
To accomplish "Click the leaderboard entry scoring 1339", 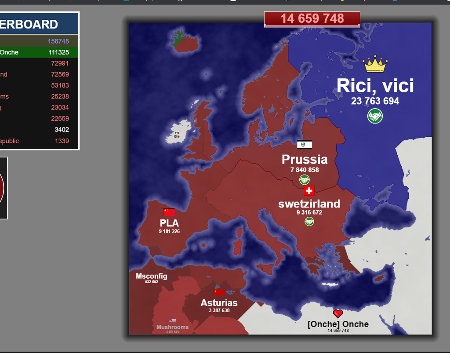I will [x=39, y=141].
